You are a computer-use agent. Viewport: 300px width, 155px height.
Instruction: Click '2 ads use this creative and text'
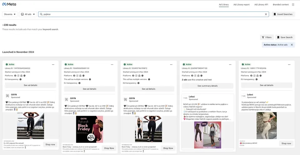click(x=197, y=80)
